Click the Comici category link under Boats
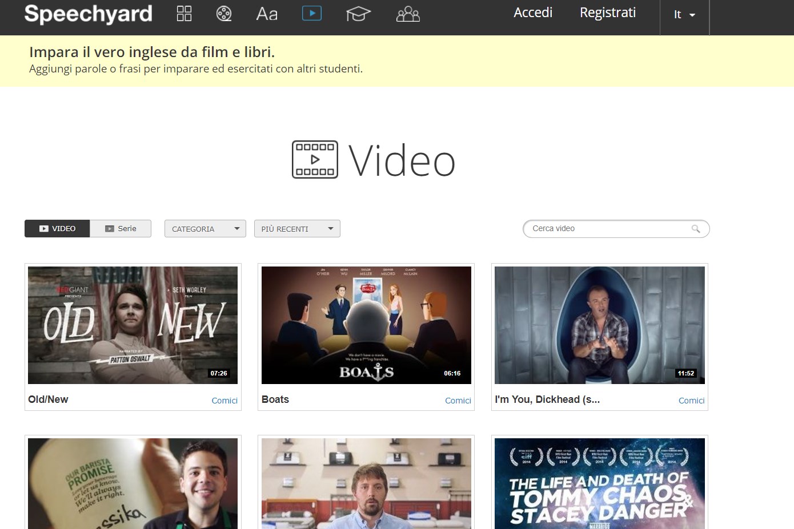The width and height of the screenshot is (794, 529). pyautogui.click(x=458, y=401)
